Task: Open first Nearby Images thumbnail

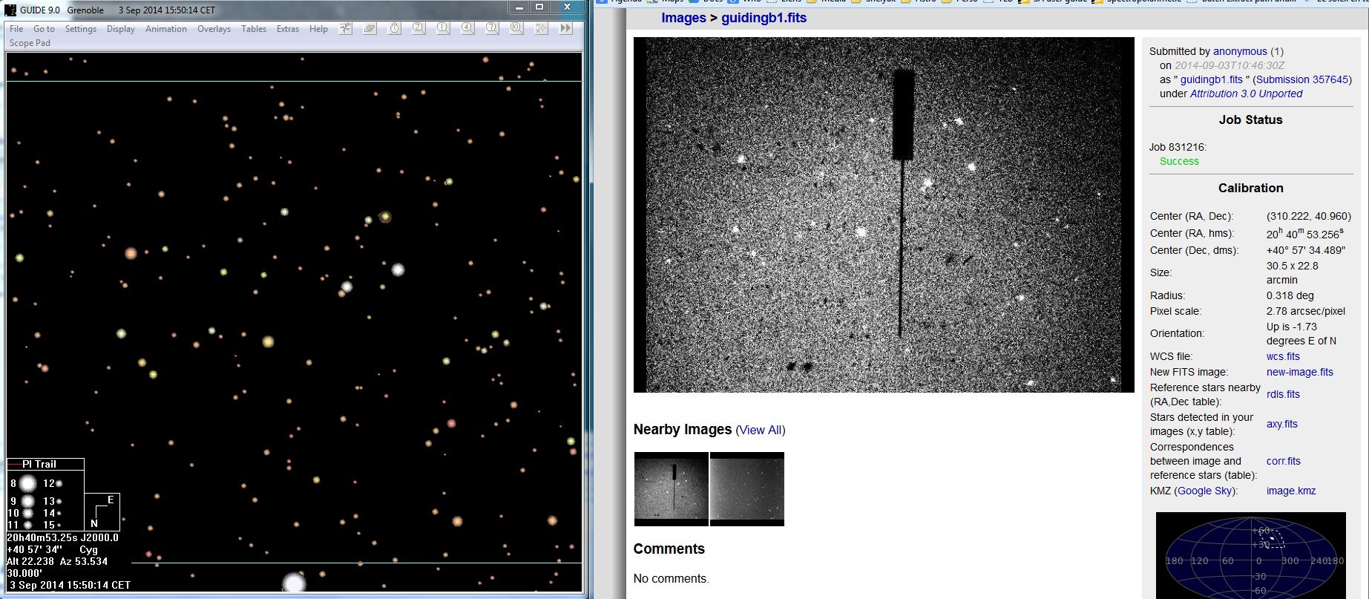Action: [671, 489]
